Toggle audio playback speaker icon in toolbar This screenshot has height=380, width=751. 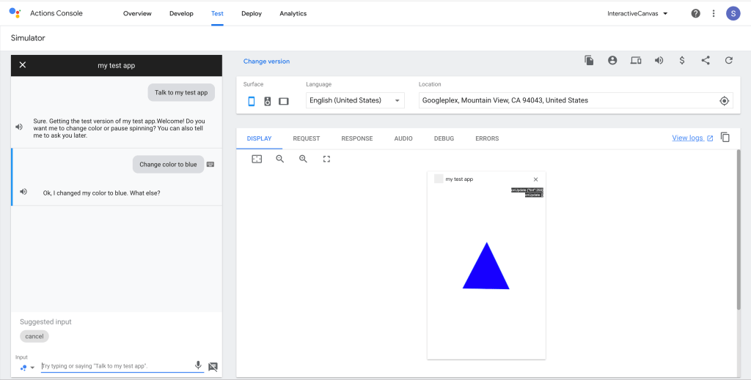(x=659, y=61)
